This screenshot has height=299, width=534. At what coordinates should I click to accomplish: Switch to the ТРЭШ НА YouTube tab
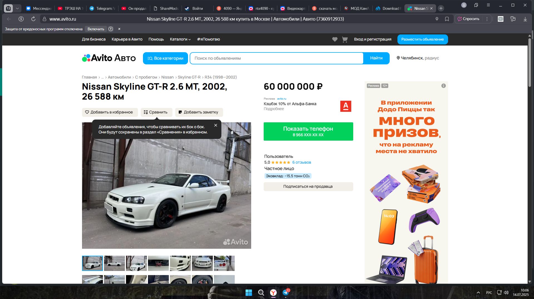71,8
